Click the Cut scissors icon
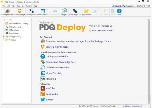Viewport: 152px width, 108px height. 95,12
